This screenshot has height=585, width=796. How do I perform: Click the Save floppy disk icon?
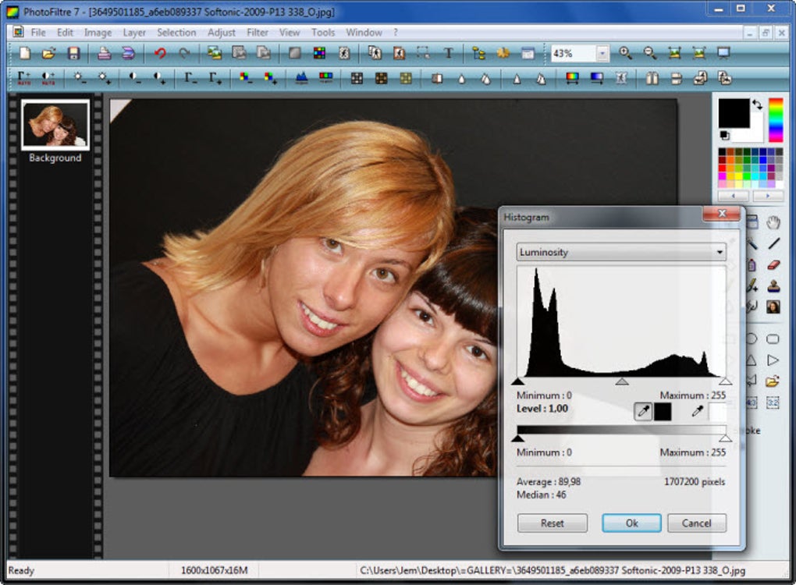coord(73,53)
